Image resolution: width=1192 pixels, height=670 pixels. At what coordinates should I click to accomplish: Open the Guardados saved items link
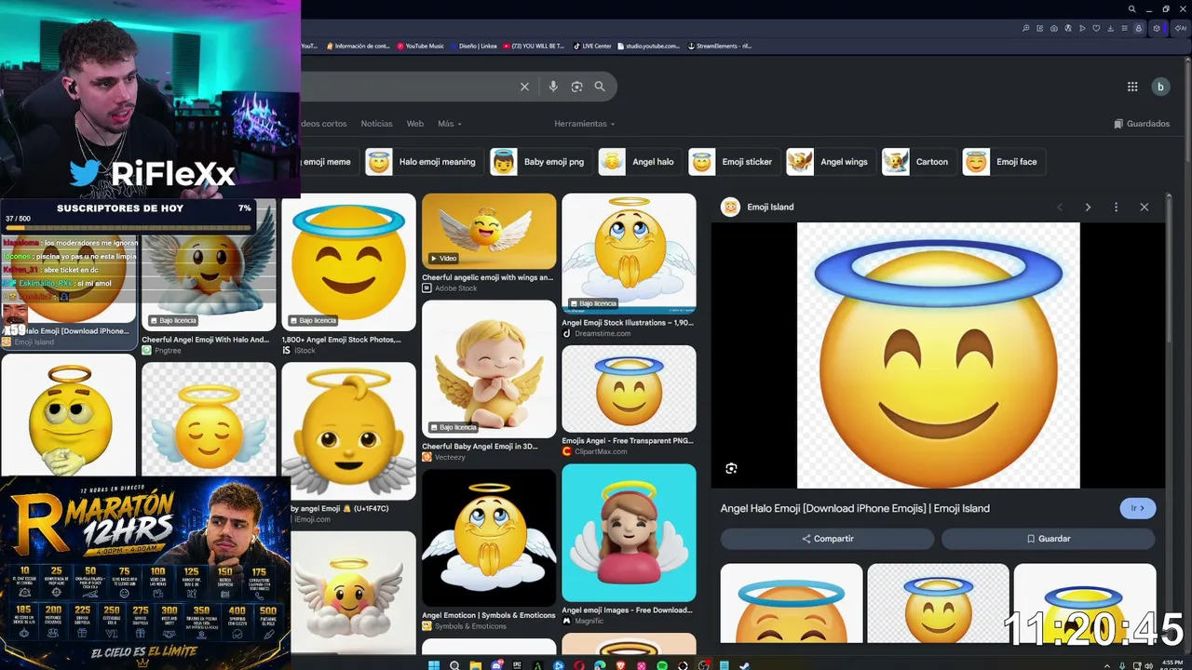pos(1142,124)
